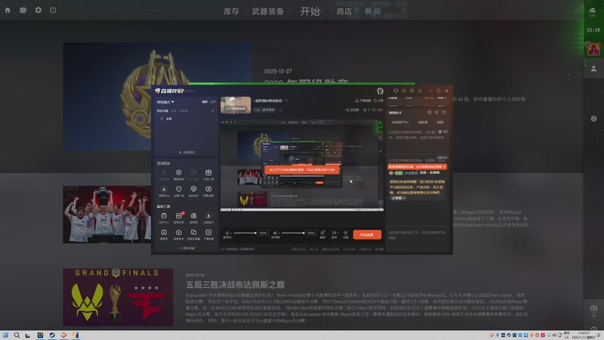Open the 设置 gear below the preview
The image size is (604, 340).
346,234
